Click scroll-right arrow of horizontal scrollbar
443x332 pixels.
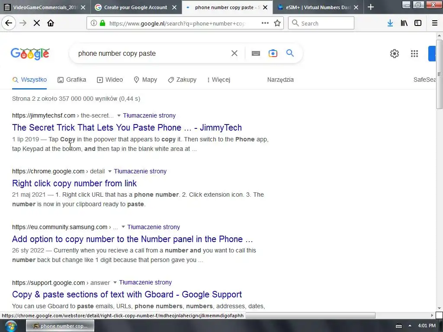pyautogui.click(x=432, y=315)
